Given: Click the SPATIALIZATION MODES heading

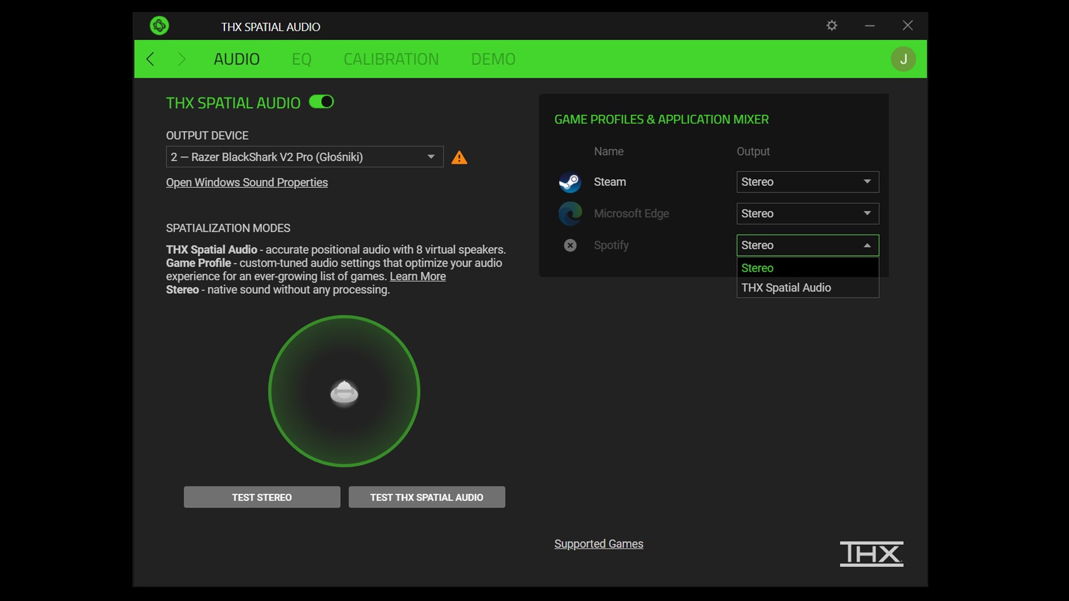Looking at the screenshot, I should (228, 228).
